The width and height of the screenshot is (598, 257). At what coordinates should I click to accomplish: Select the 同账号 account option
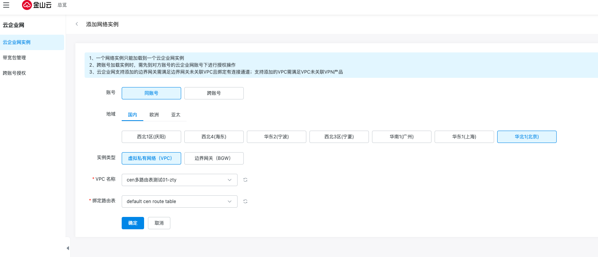[151, 93]
